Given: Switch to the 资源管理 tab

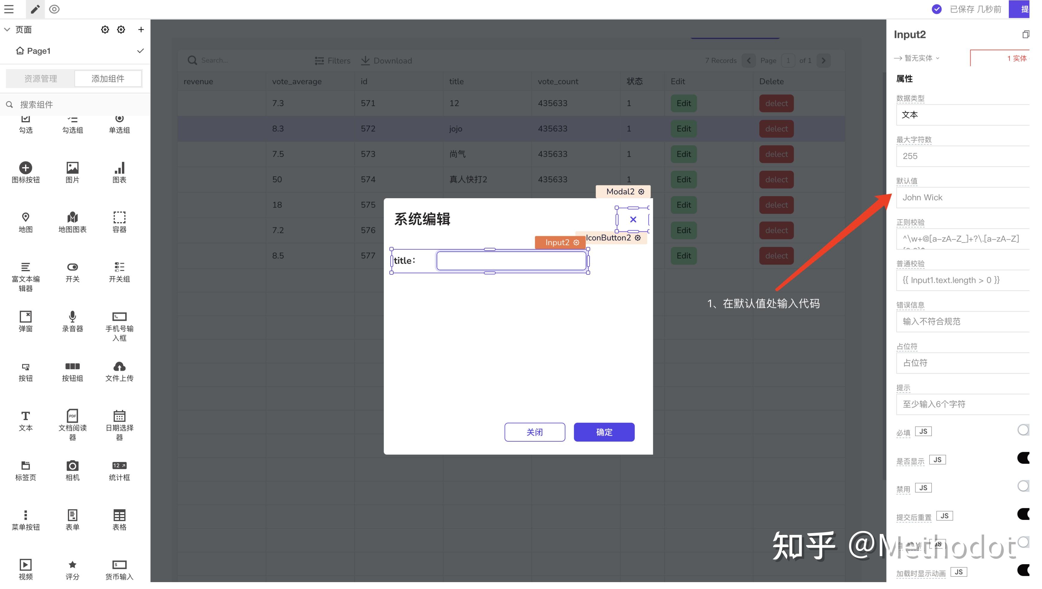Looking at the screenshot, I should [40, 79].
